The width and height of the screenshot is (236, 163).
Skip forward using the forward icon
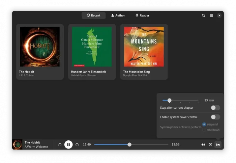[x=77, y=145]
